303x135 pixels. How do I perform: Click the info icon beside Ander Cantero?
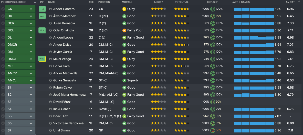[50, 9]
